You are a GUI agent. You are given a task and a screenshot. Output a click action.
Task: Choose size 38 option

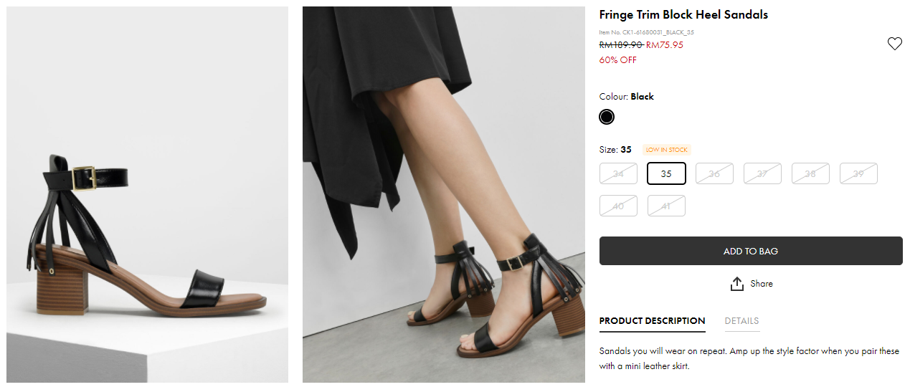[810, 173]
